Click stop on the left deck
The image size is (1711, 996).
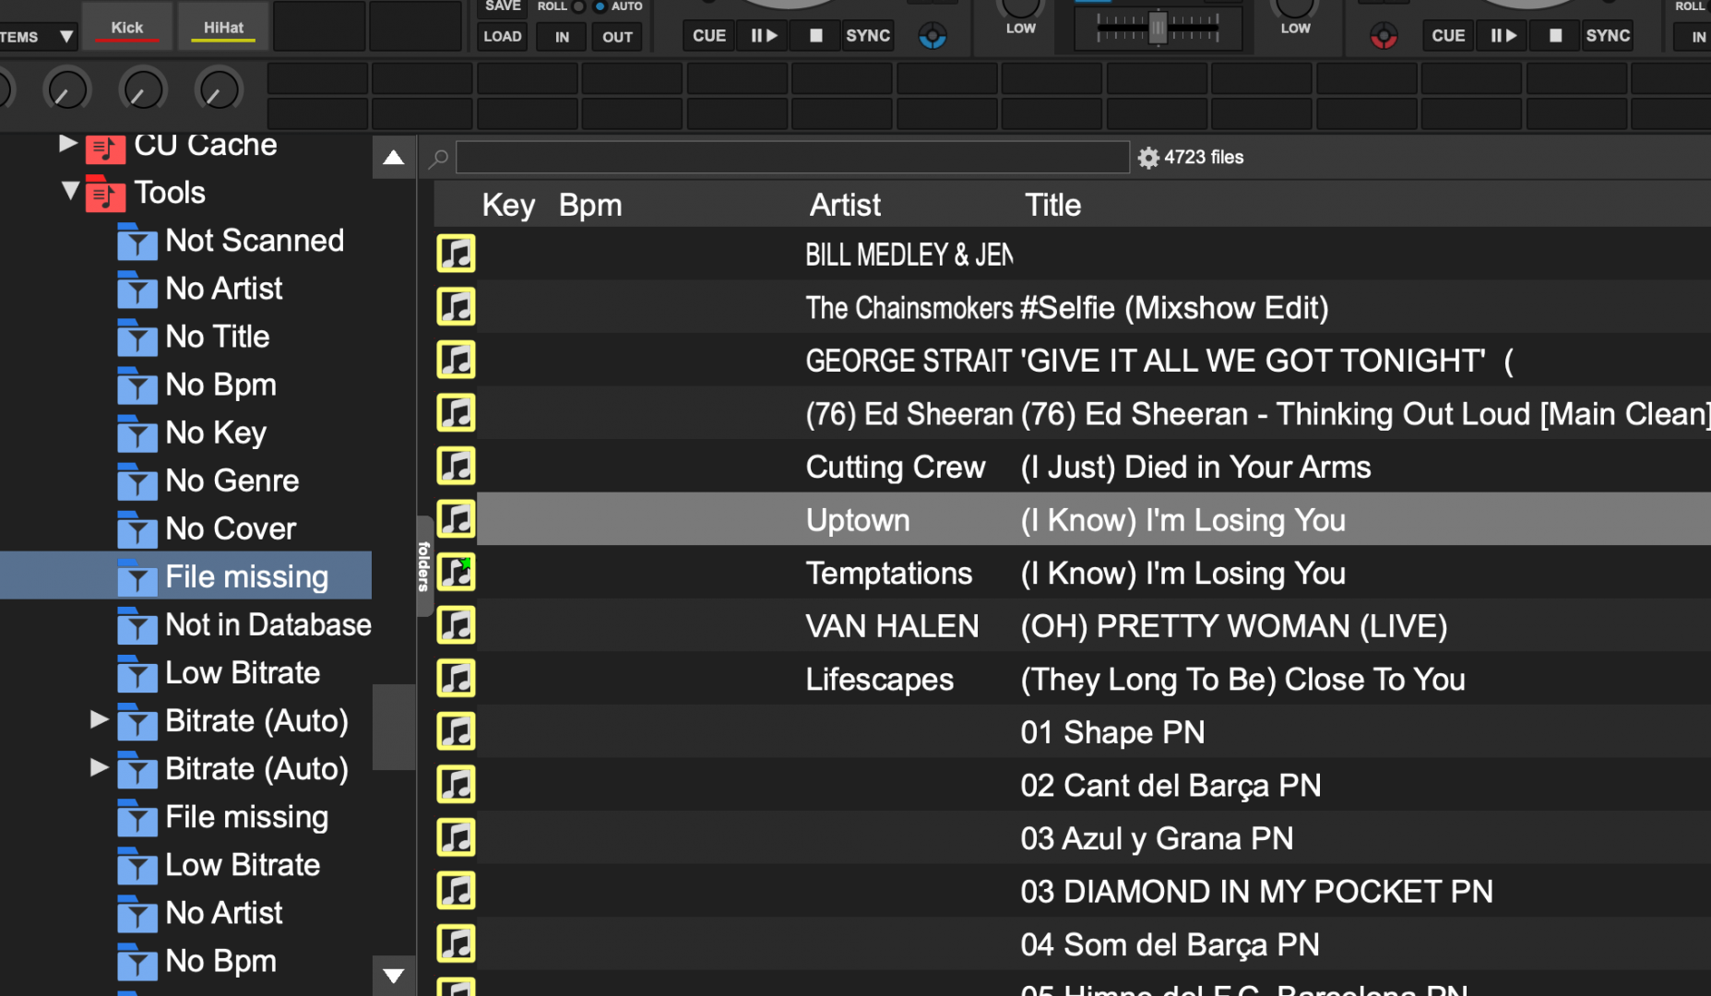coord(815,36)
